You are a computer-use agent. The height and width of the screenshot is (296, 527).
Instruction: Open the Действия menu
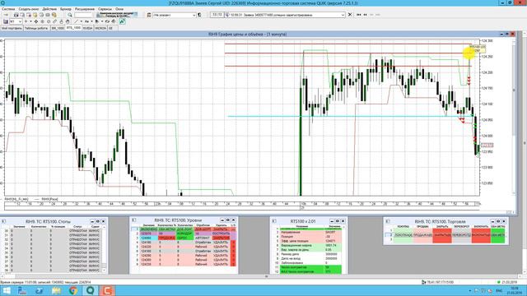point(49,9)
